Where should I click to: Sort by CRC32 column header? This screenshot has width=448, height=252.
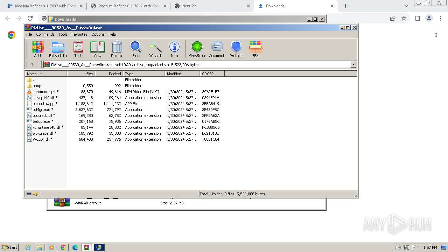point(212,74)
